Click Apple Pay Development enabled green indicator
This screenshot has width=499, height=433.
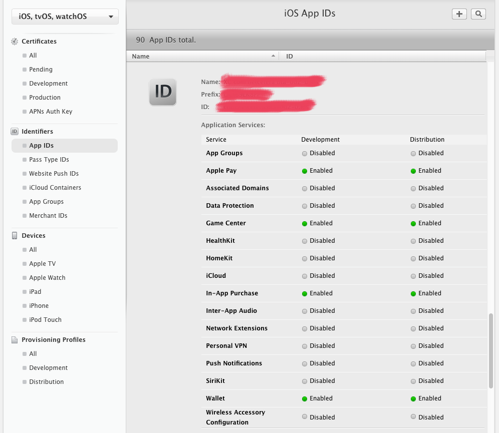click(304, 171)
